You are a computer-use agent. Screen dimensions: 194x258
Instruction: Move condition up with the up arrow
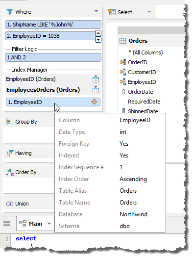98,33
